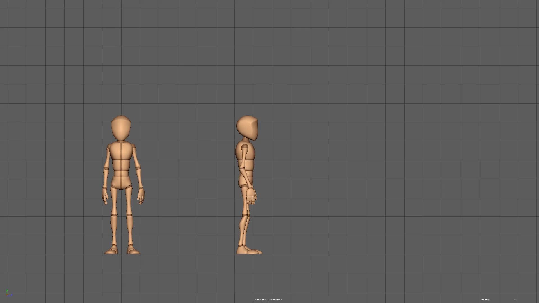The image size is (539, 303).
Task: Click the green Y axis on the view gizmo
Action: (7, 290)
